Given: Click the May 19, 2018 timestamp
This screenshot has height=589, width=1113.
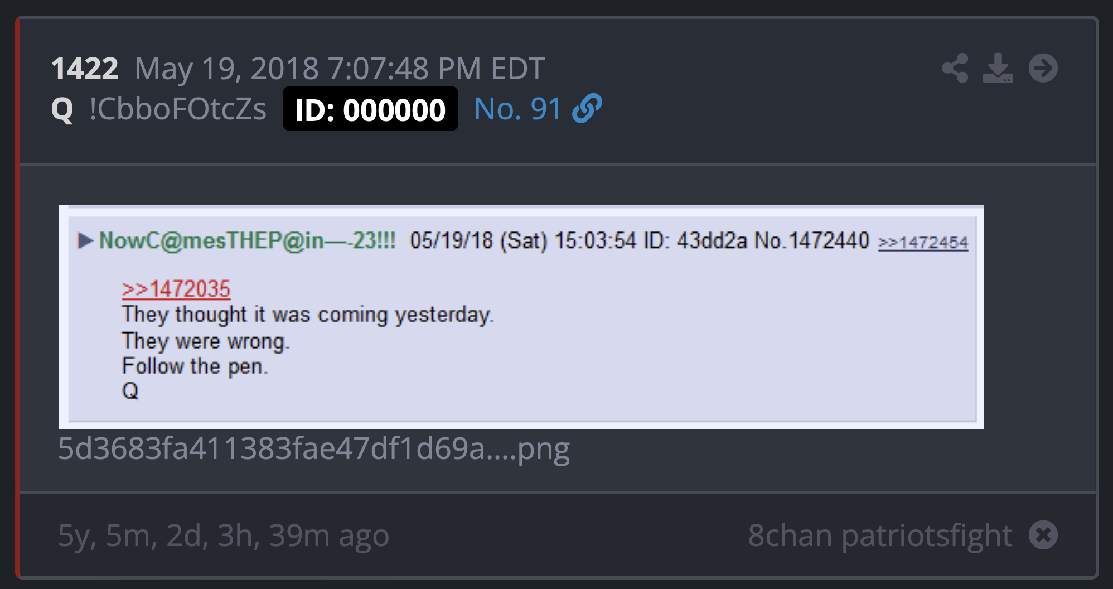Looking at the screenshot, I should click(x=340, y=69).
